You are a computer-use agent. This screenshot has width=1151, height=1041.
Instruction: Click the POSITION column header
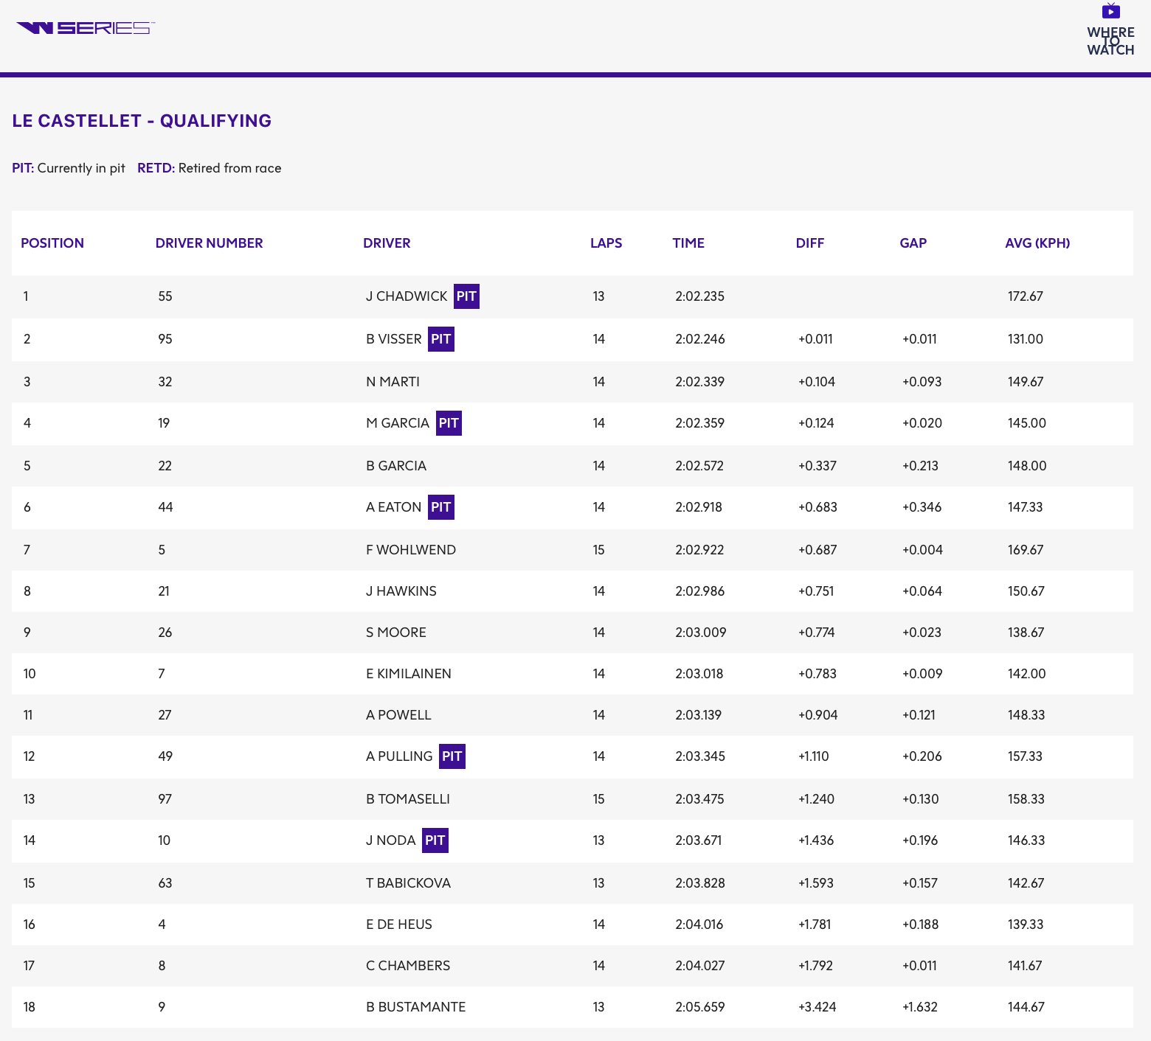(x=52, y=243)
